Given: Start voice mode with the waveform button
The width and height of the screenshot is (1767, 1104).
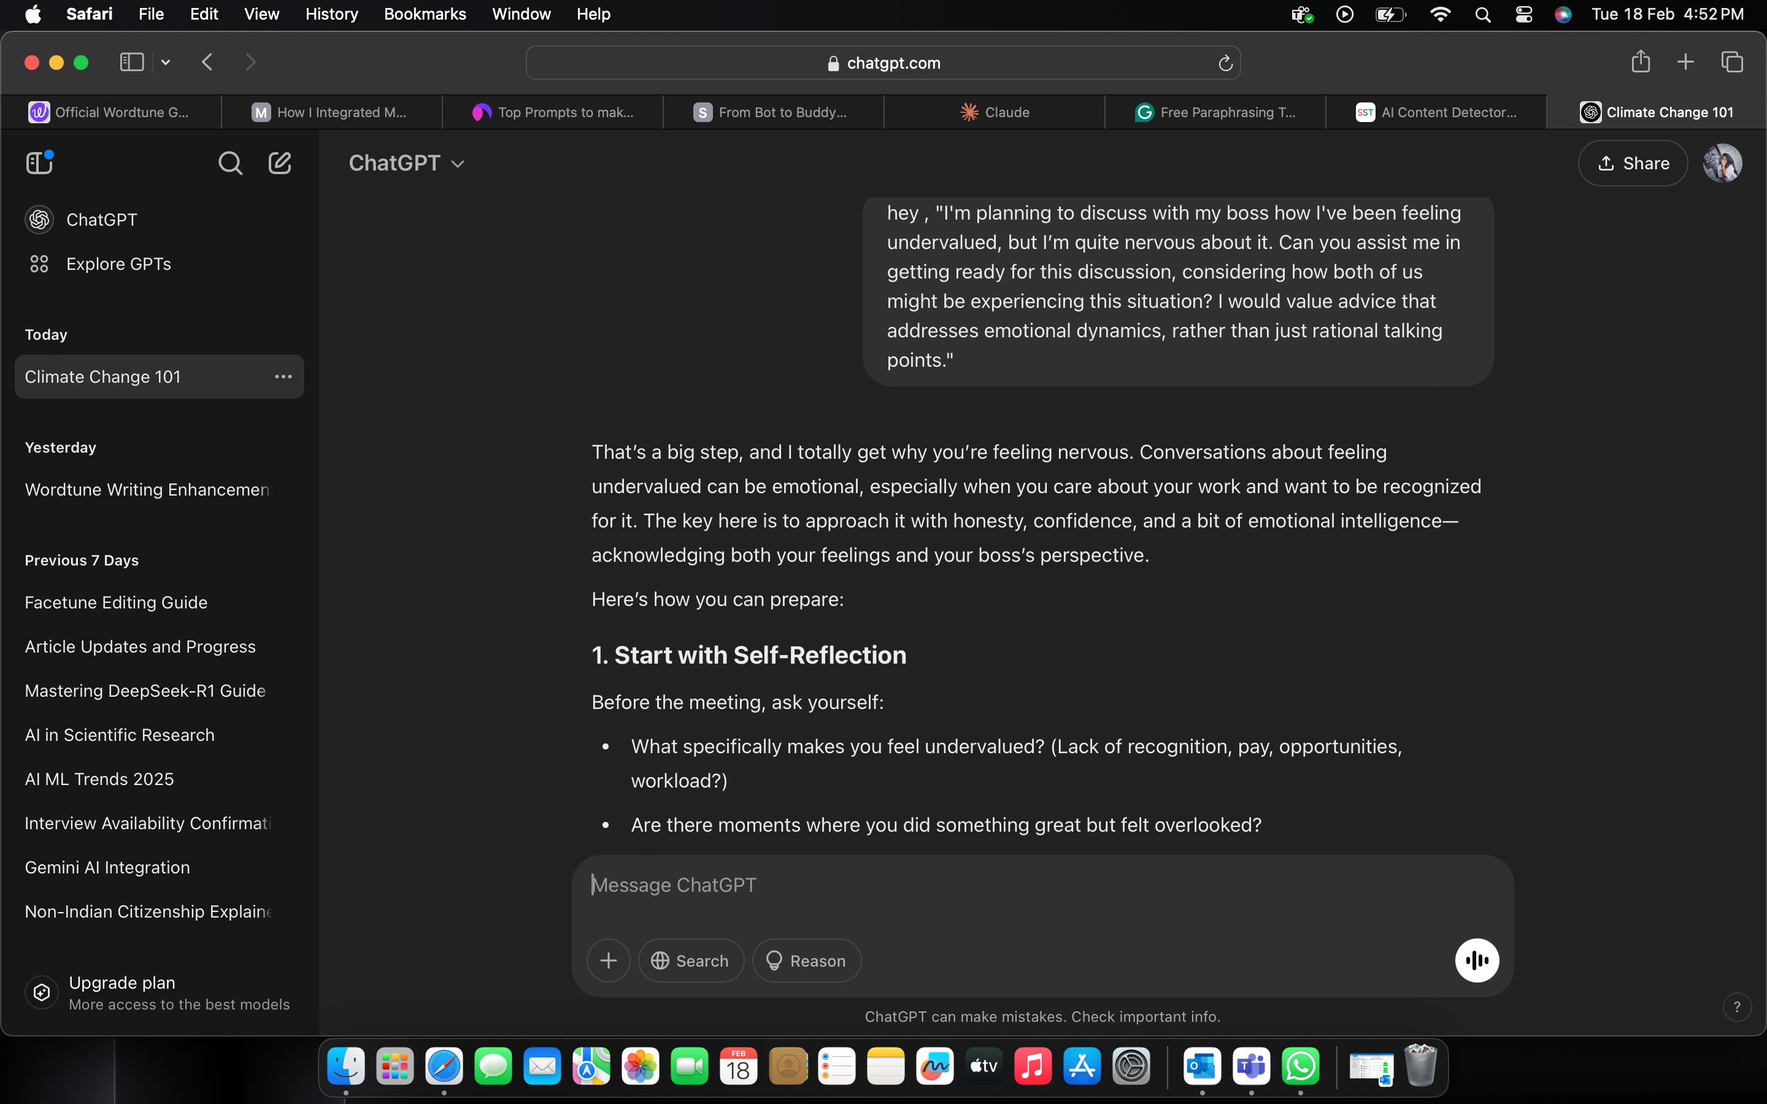Looking at the screenshot, I should [x=1476, y=960].
